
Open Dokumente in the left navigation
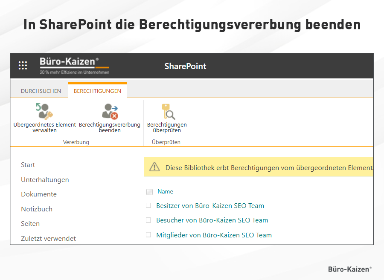point(39,194)
